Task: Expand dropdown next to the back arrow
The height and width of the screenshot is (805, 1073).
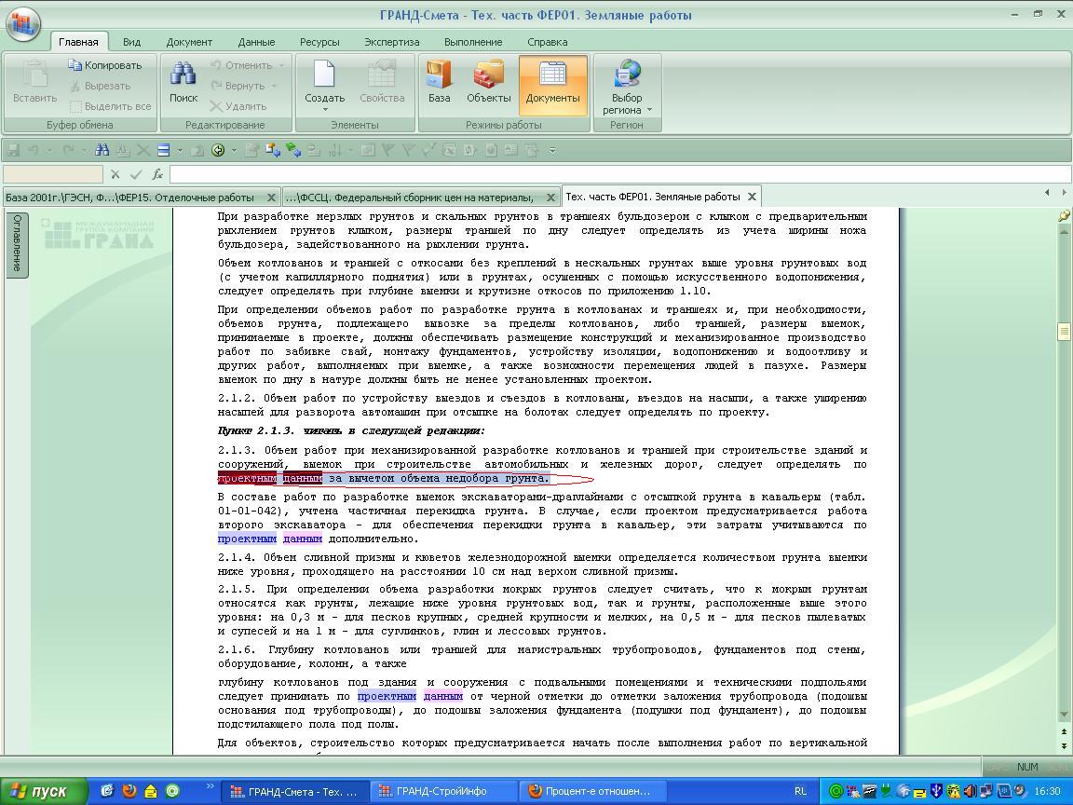Action: 234,150
